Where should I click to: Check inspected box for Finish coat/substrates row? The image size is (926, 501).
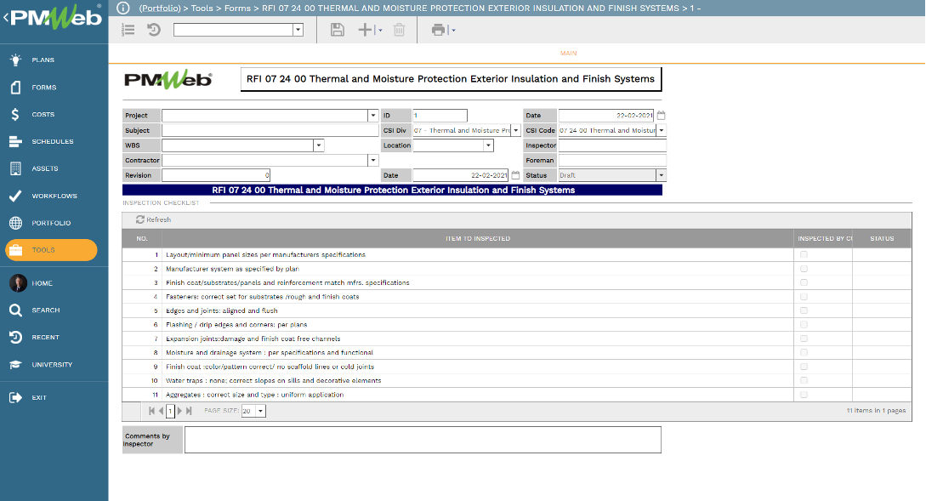804,282
